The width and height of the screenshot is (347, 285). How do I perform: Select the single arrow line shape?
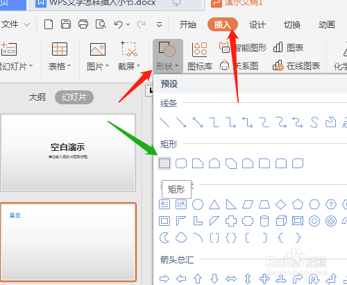click(181, 122)
